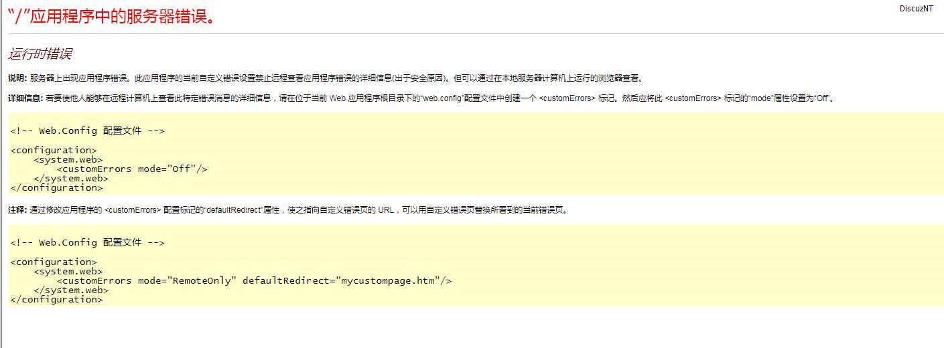
Task: Click Web.Config comment line in first code block
Action: pos(87,131)
